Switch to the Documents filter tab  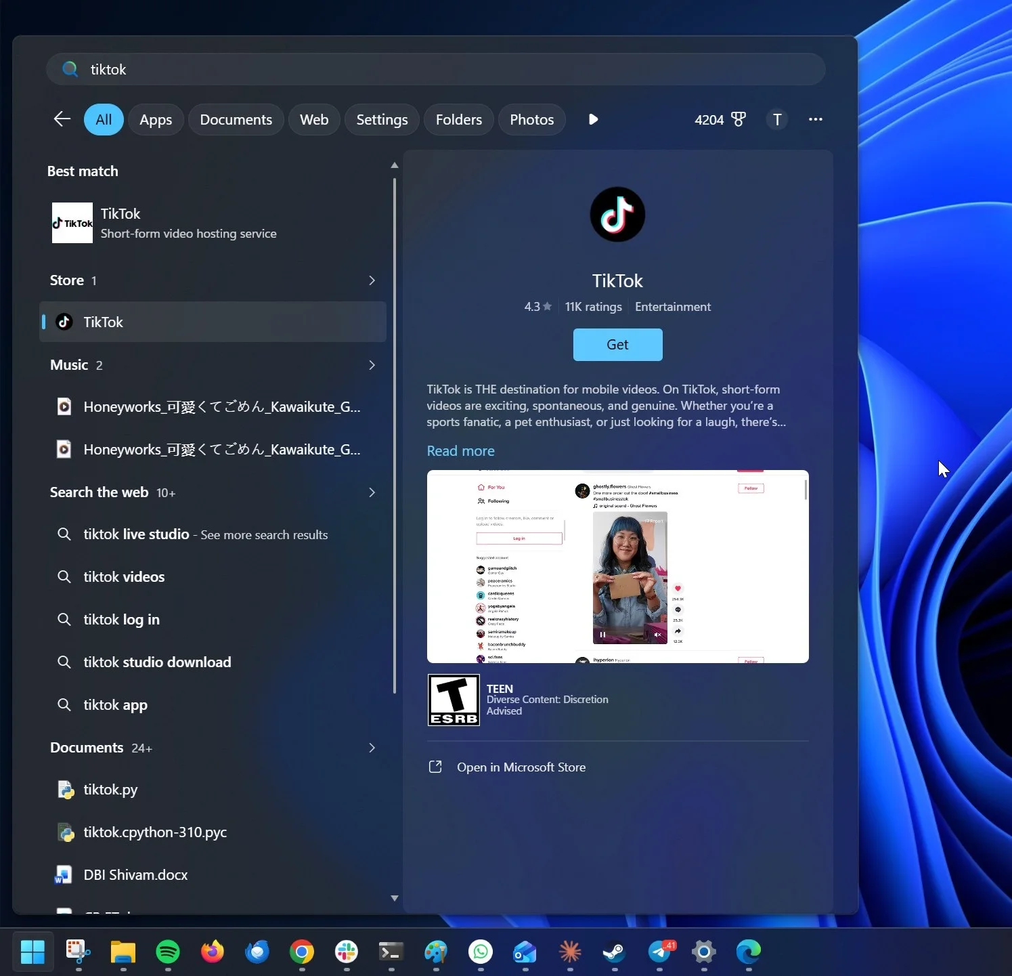[236, 119]
